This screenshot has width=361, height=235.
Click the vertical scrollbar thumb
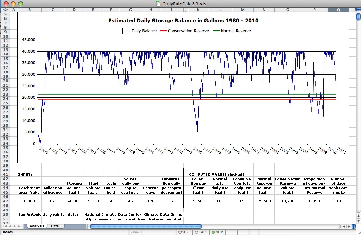click(358, 16)
